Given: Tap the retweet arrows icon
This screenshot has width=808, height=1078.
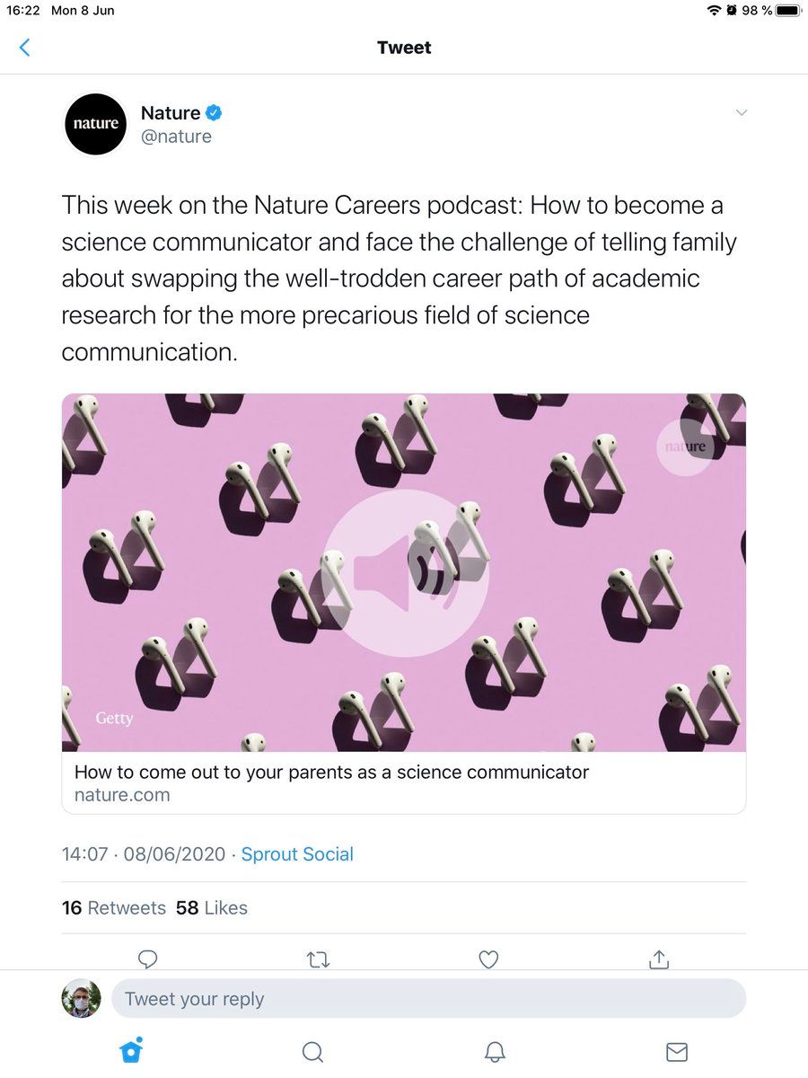Looking at the screenshot, I should 319,959.
